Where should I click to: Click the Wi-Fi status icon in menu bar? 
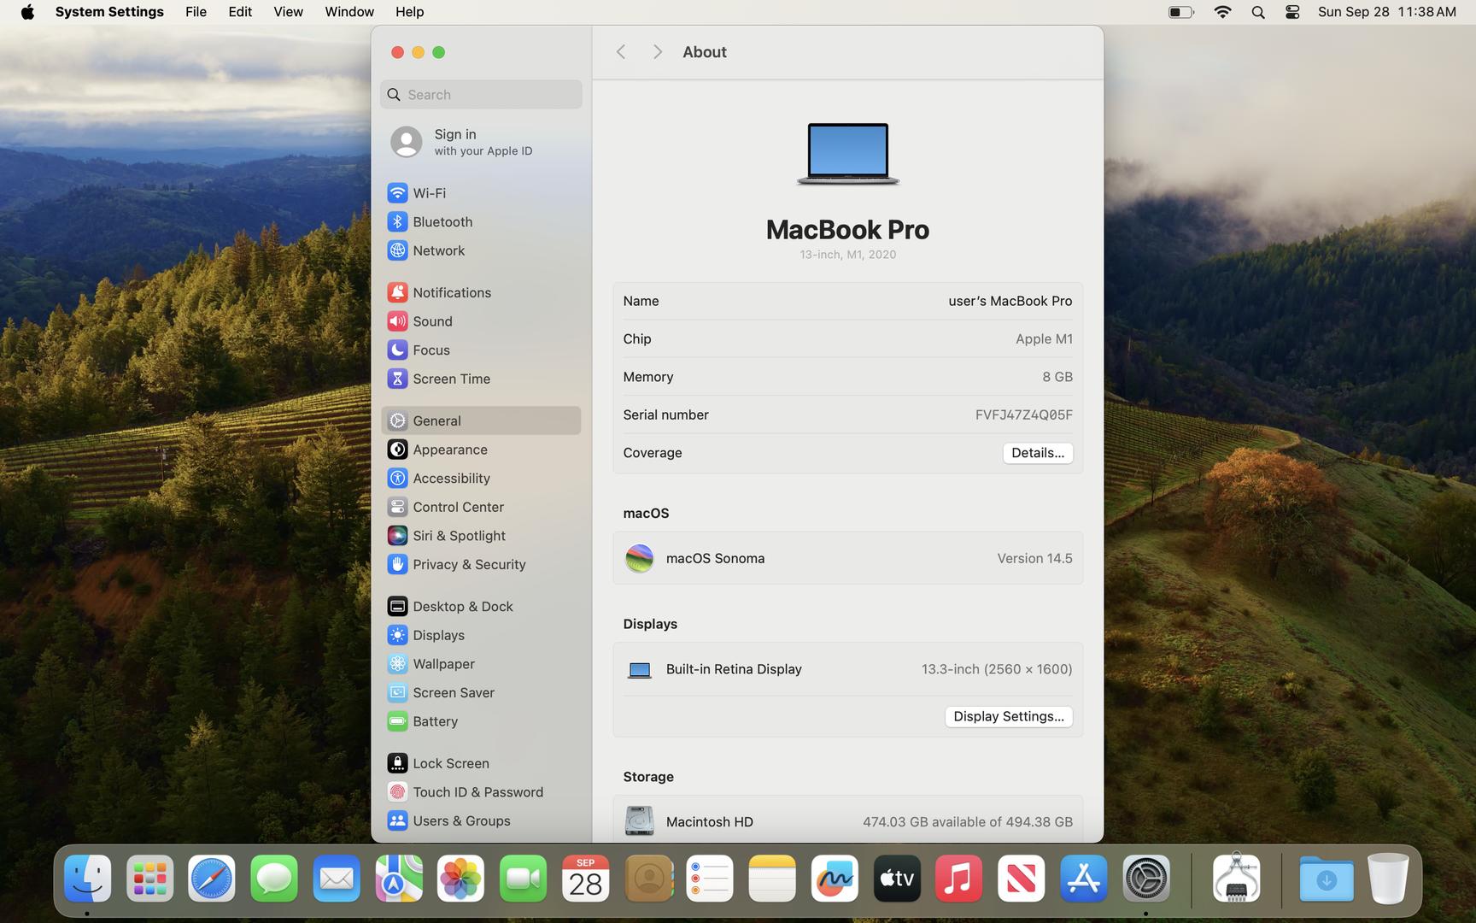point(1222,12)
